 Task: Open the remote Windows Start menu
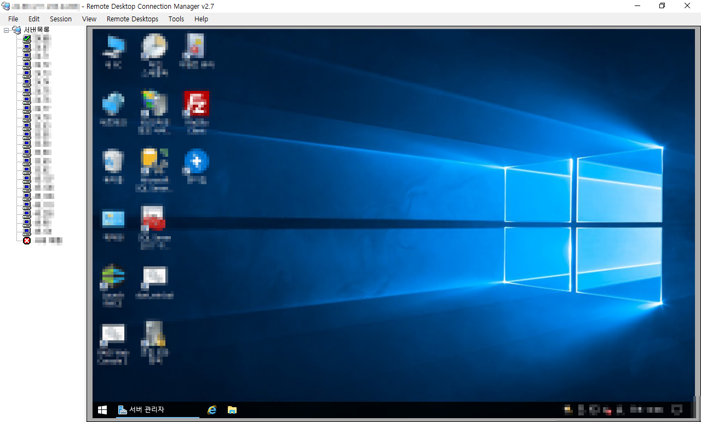click(x=102, y=410)
